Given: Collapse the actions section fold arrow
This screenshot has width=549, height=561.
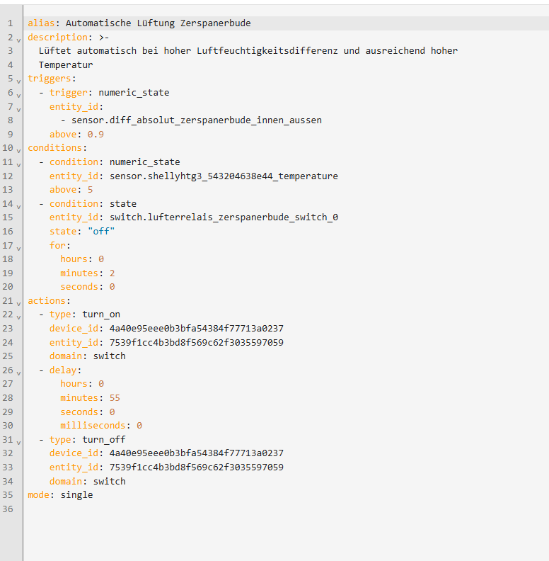Looking at the screenshot, I should 18,302.
